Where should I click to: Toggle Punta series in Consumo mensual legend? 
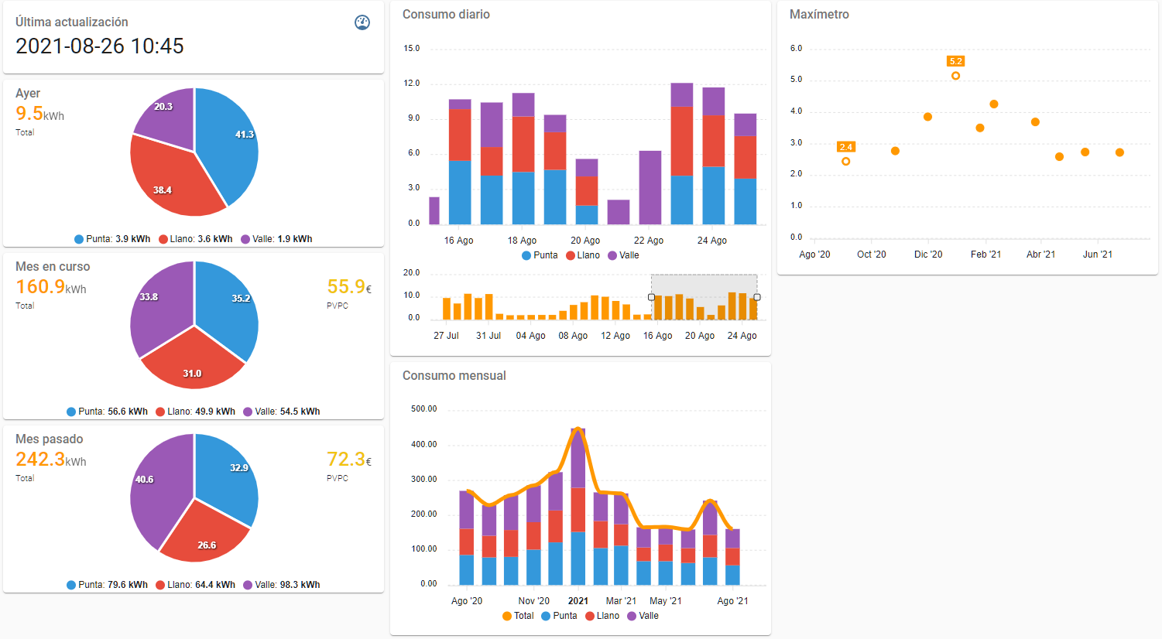(x=559, y=616)
